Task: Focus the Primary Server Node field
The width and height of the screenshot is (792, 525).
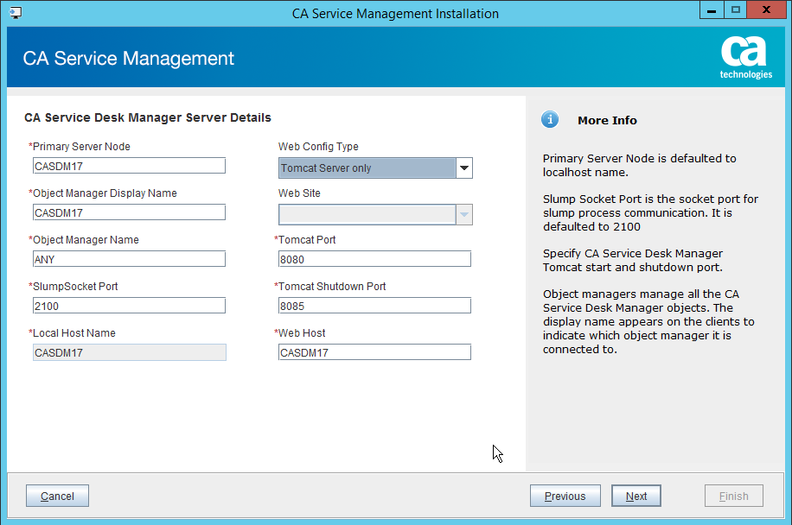Action: coord(129,166)
